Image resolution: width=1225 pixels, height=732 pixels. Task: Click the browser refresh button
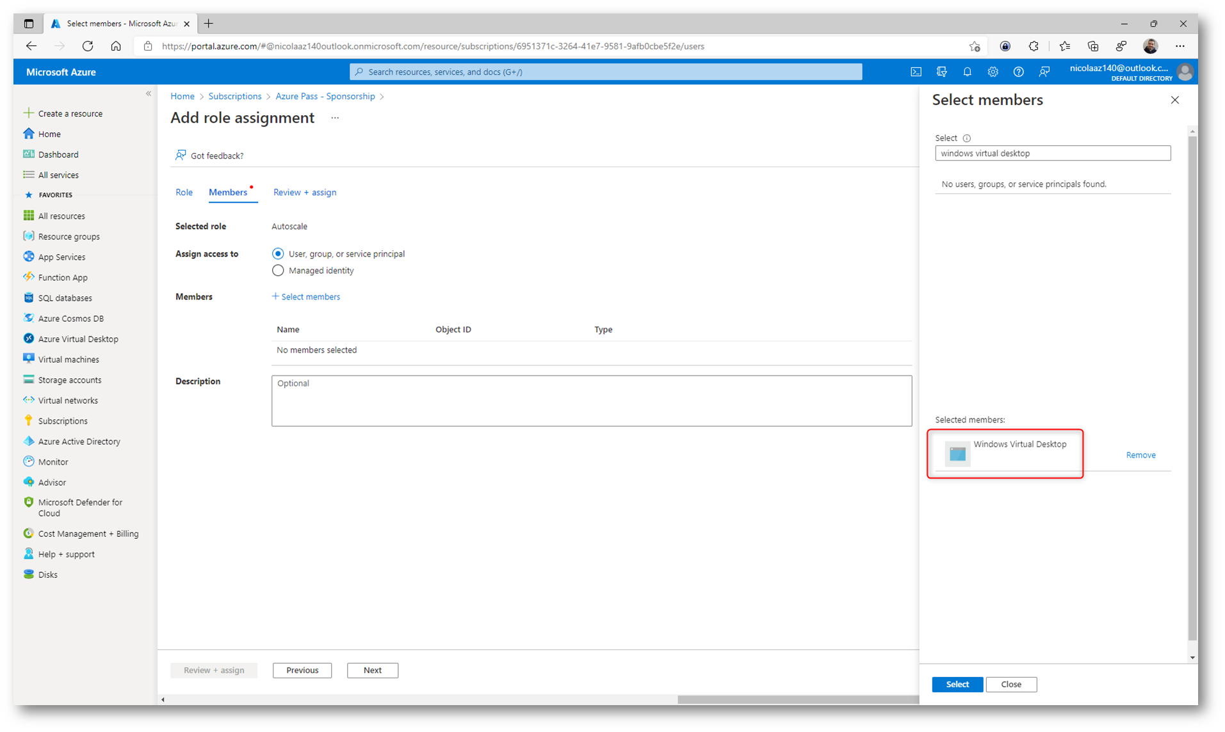click(x=88, y=46)
